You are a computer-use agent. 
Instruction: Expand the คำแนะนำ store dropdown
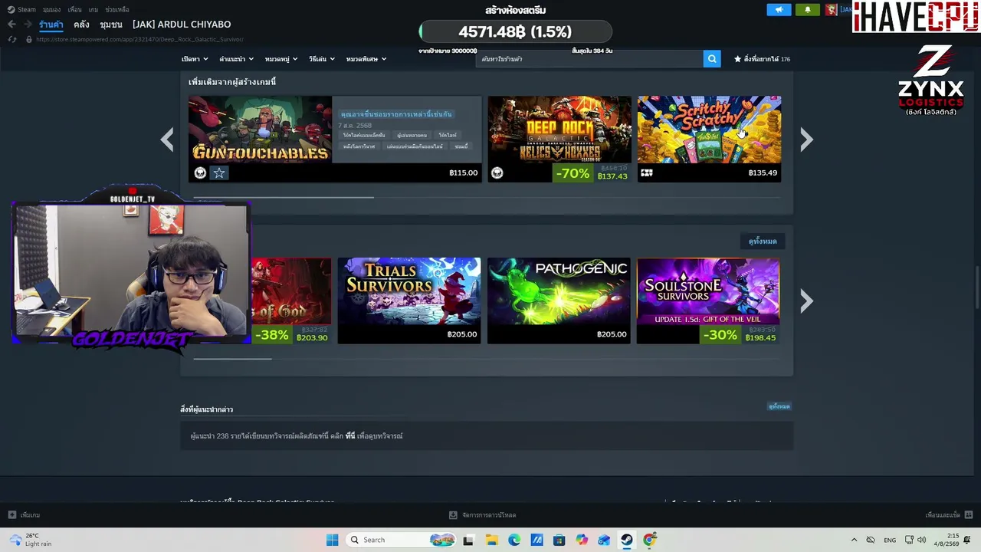pos(236,59)
